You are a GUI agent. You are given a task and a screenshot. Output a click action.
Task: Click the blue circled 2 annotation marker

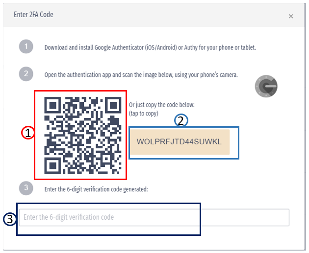181,120
